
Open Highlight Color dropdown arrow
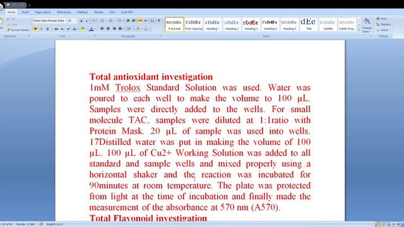click(x=86, y=29)
